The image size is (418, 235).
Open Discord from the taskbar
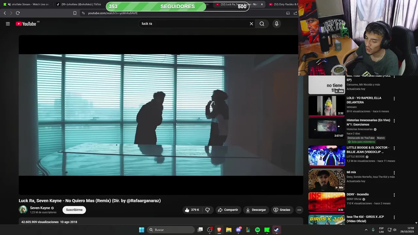coord(238,230)
